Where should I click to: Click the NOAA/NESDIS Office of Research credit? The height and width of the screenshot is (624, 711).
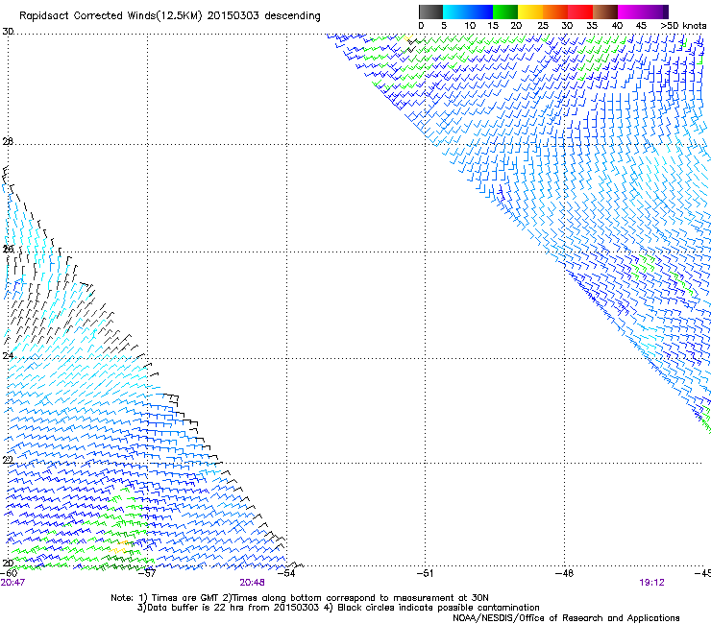pyautogui.click(x=566, y=618)
